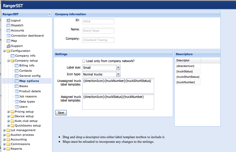236x152 pixels.
Task: Expand the Lot management folder
Action: (x=4, y=130)
